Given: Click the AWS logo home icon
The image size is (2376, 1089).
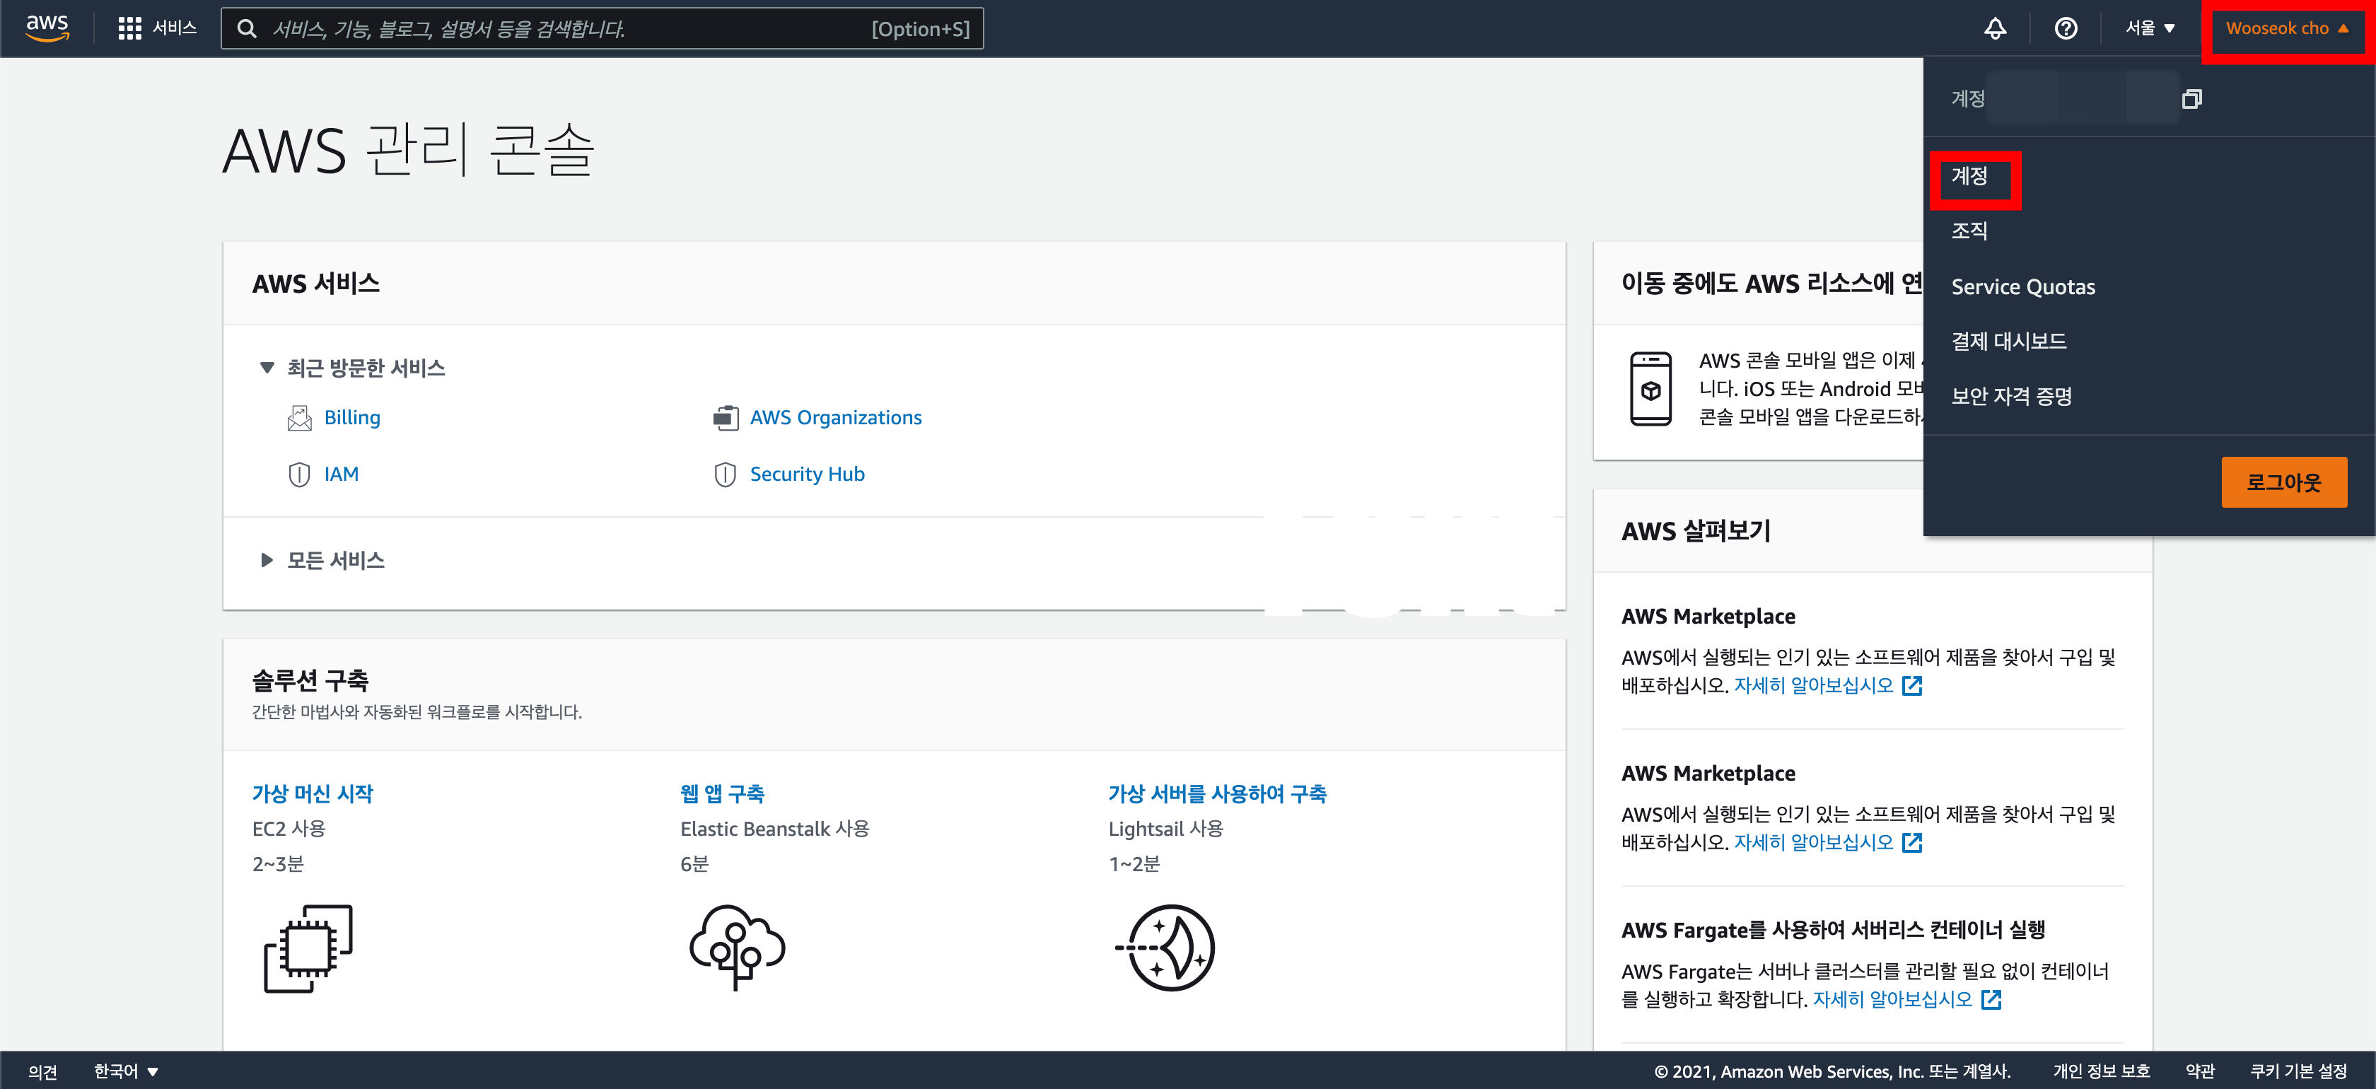Looking at the screenshot, I should (x=46, y=28).
